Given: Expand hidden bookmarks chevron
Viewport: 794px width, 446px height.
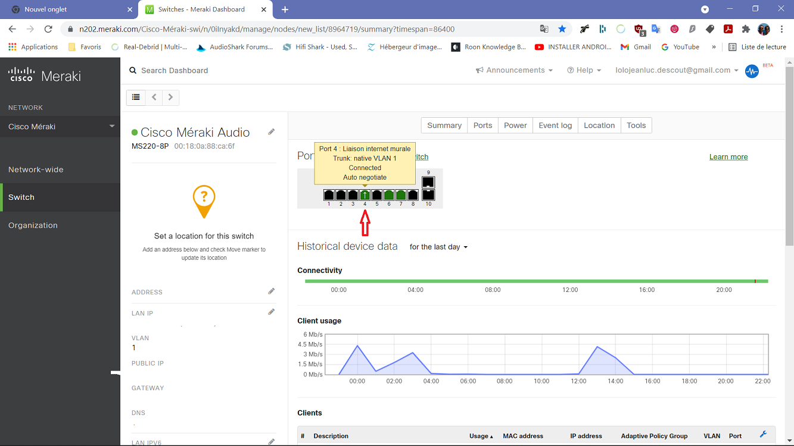Looking at the screenshot, I should (714, 47).
